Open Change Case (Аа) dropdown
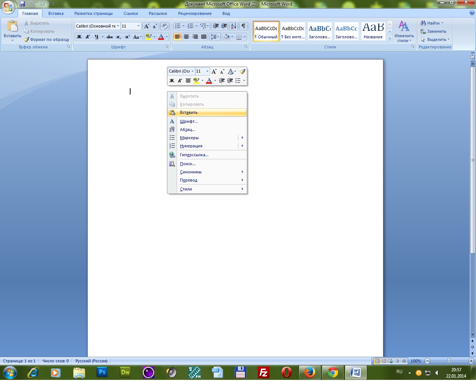This screenshot has height=381, width=476. 138,37
